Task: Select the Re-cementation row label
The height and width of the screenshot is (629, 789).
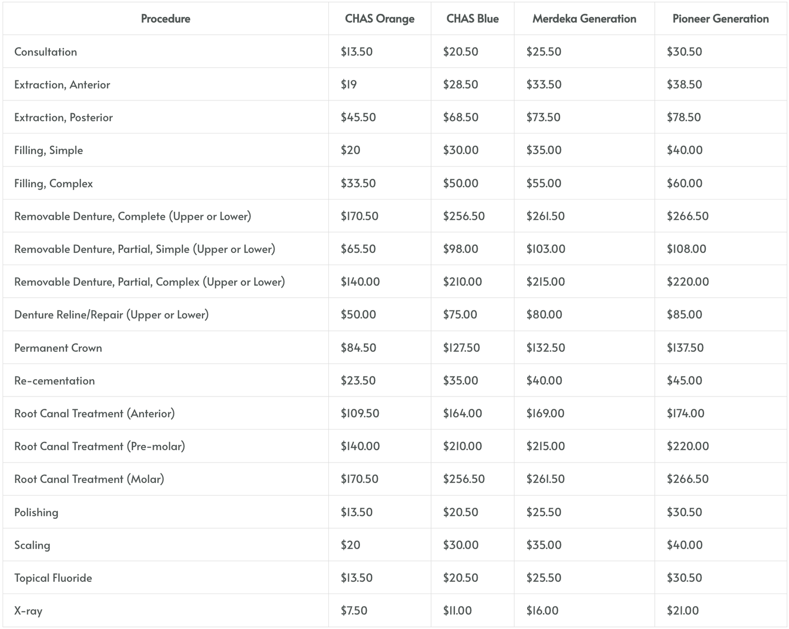Action: pos(55,381)
